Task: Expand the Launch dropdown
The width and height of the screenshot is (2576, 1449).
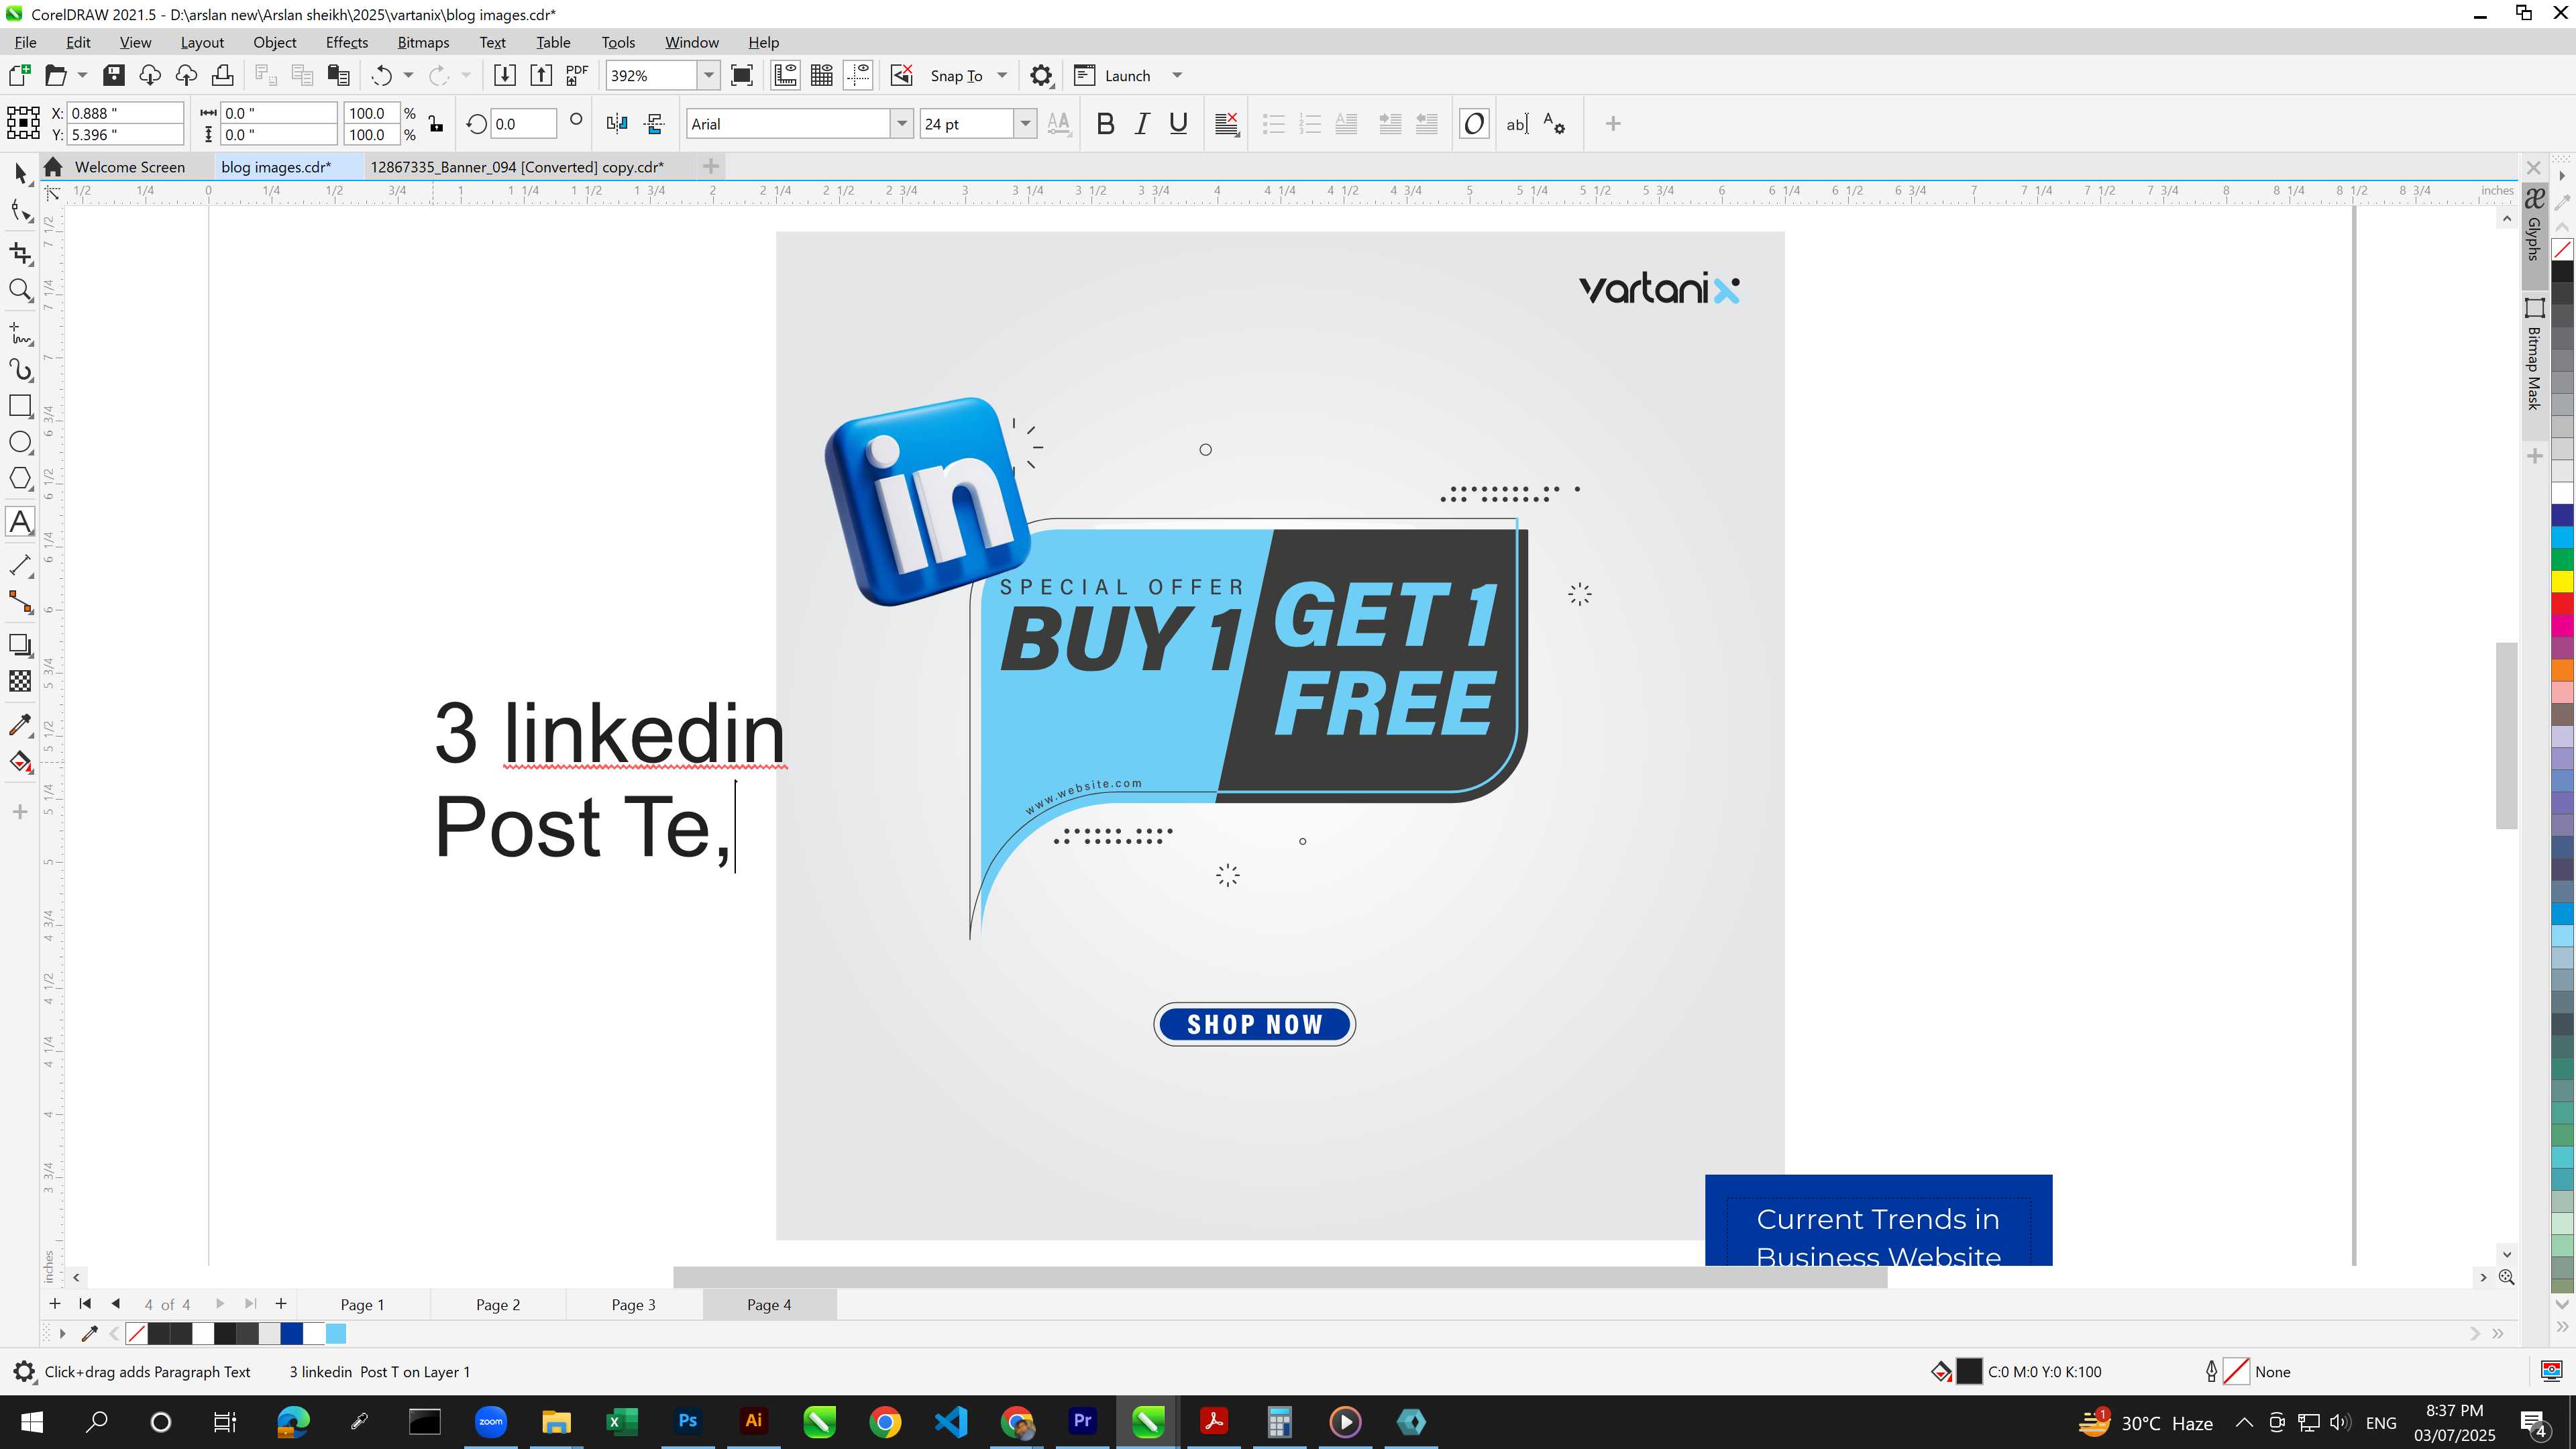Action: click(x=1177, y=76)
